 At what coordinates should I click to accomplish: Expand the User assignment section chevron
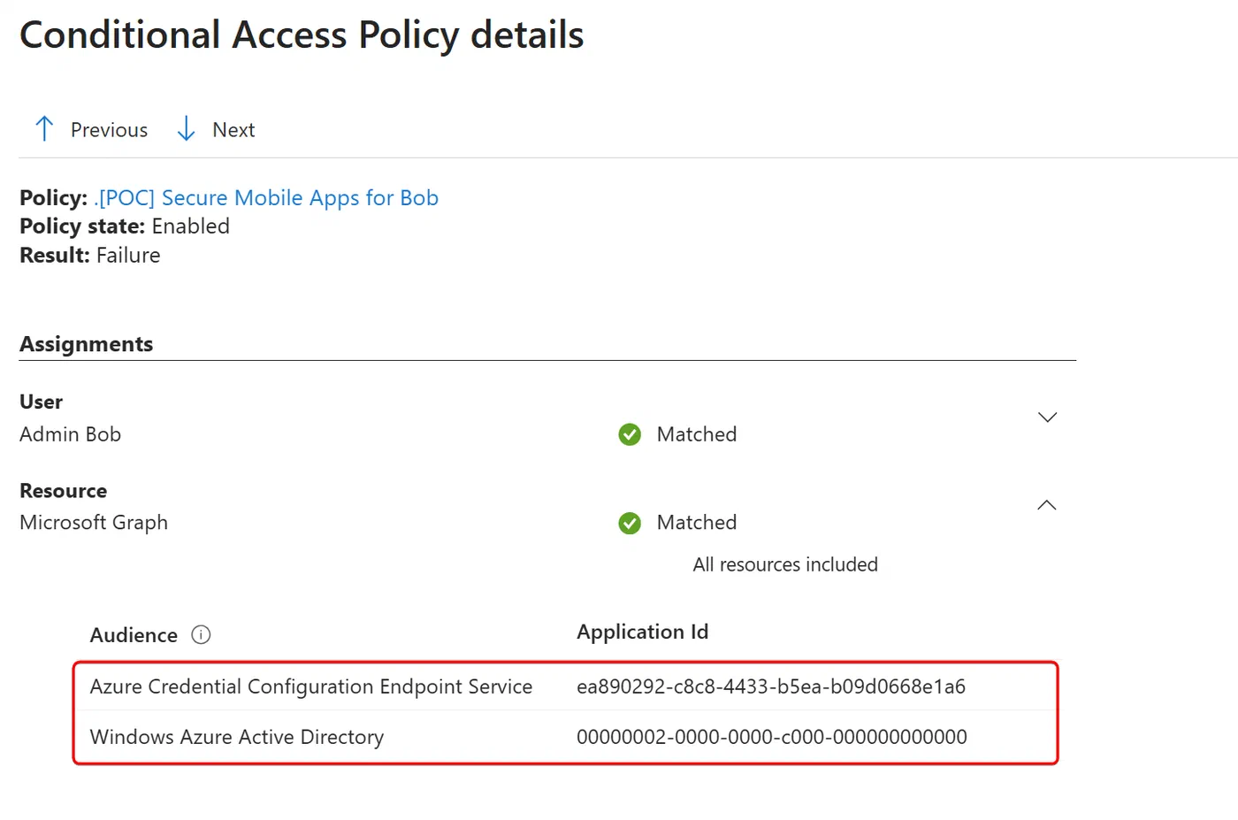pyautogui.click(x=1047, y=418)
